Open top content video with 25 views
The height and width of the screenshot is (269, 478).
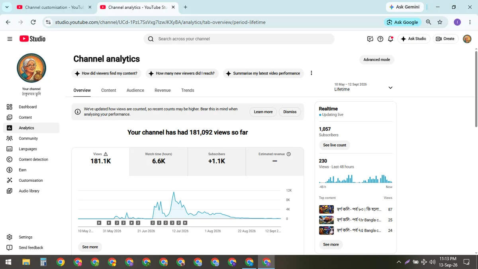pos(356,220)
